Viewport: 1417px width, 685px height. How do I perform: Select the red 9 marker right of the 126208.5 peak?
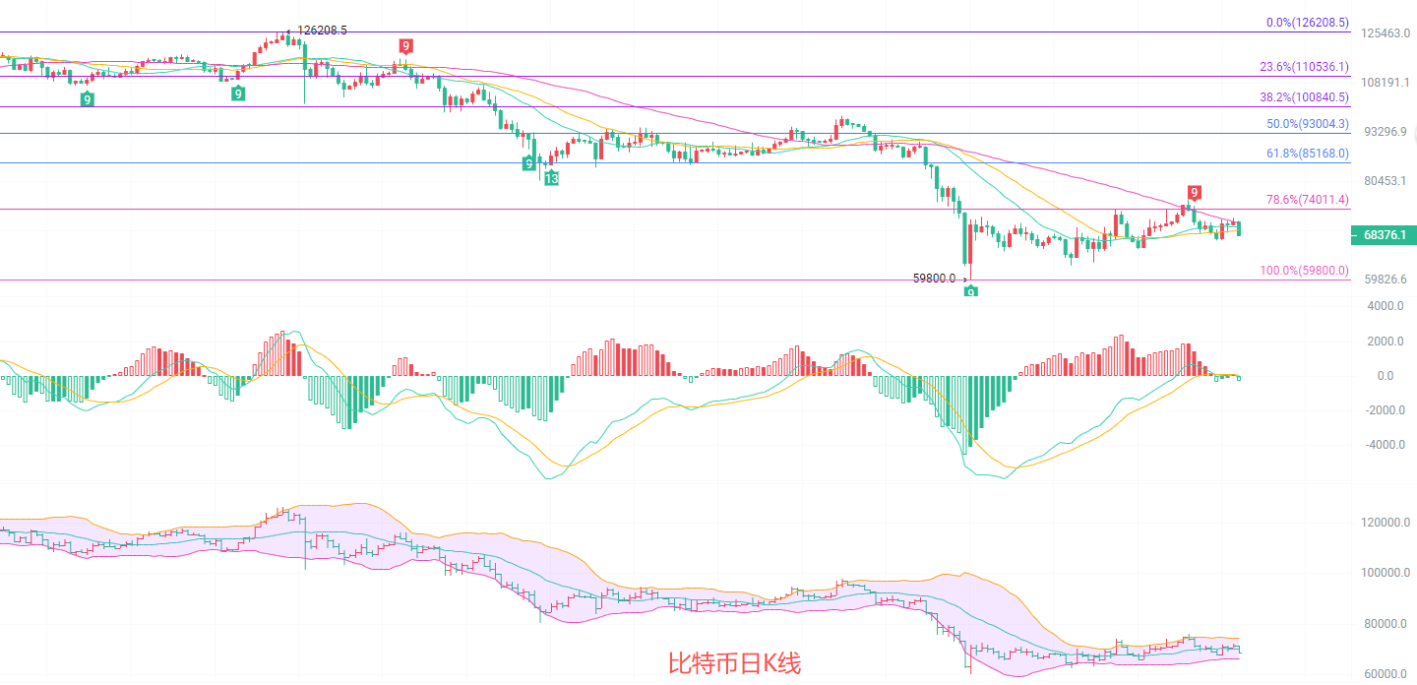405,46
